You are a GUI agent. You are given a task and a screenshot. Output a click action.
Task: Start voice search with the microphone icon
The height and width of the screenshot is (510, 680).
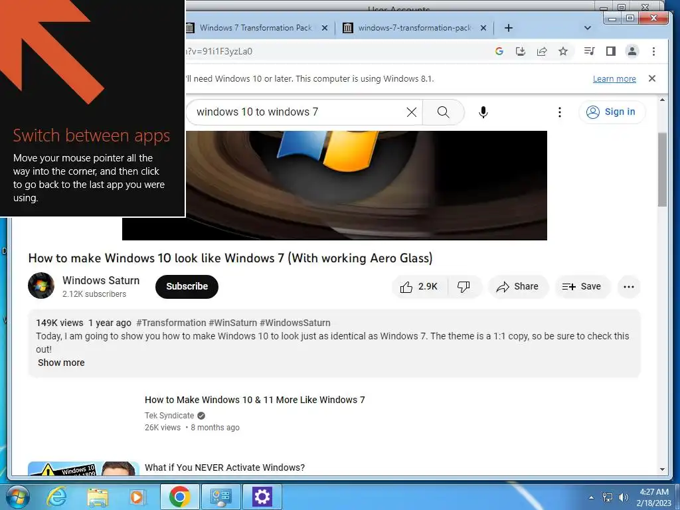(483, 112)
